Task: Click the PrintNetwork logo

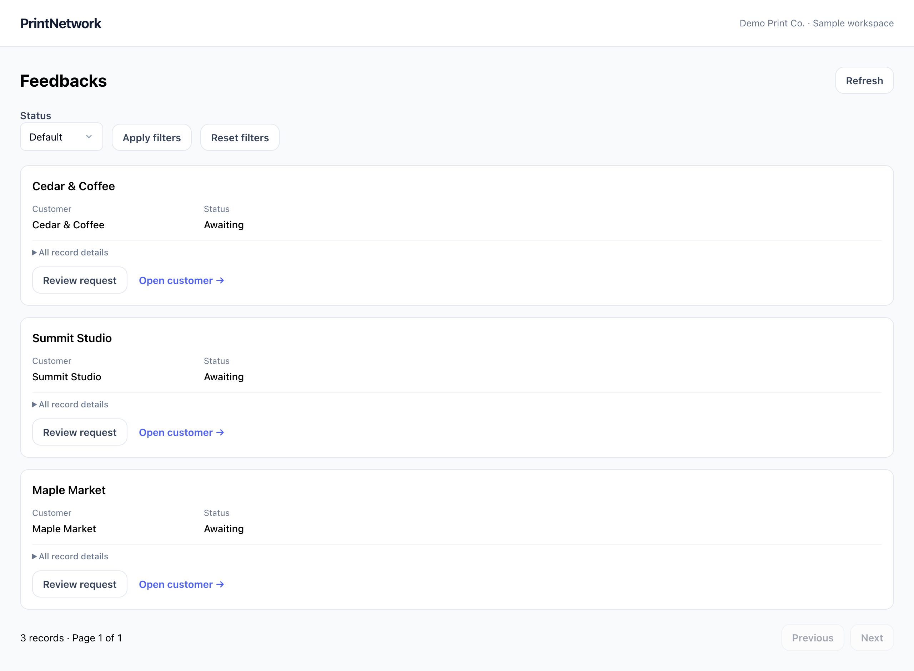Action: click(x=61, y=23)
